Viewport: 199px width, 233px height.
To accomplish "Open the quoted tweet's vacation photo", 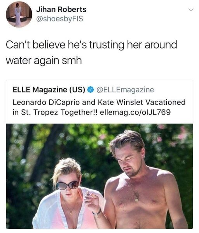I will (x=99, y=176).
